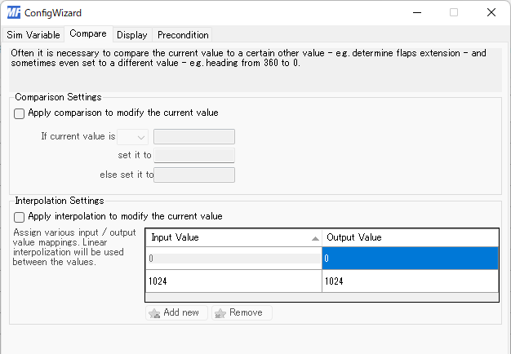Toggle sort arrow on Input Value column
The width and height of the screenshot is (511, 354).
coord(315,239)
